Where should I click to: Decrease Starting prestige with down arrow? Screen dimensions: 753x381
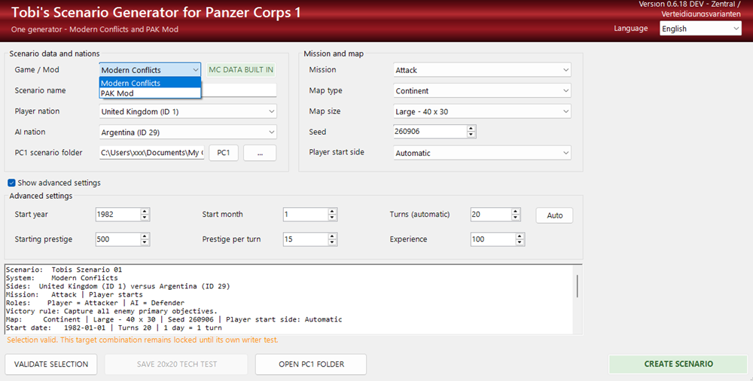[x=145, y=242]
